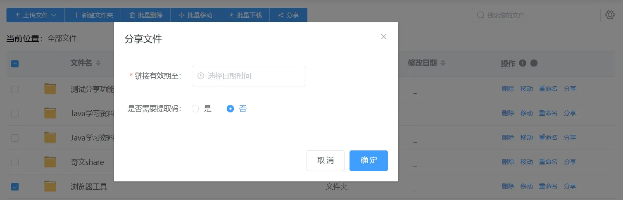
Task: Sort by 文件名 using the sort arrows
Action: pos(98,63)
